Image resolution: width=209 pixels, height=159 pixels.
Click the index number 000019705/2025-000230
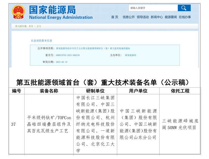point(68,55)
